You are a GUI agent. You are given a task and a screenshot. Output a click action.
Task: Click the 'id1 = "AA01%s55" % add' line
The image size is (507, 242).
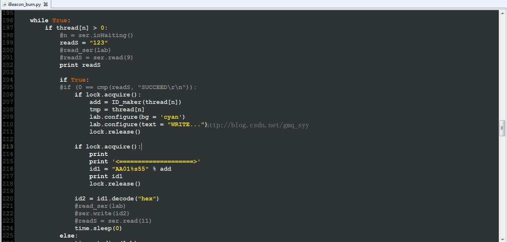pos(130,169)
